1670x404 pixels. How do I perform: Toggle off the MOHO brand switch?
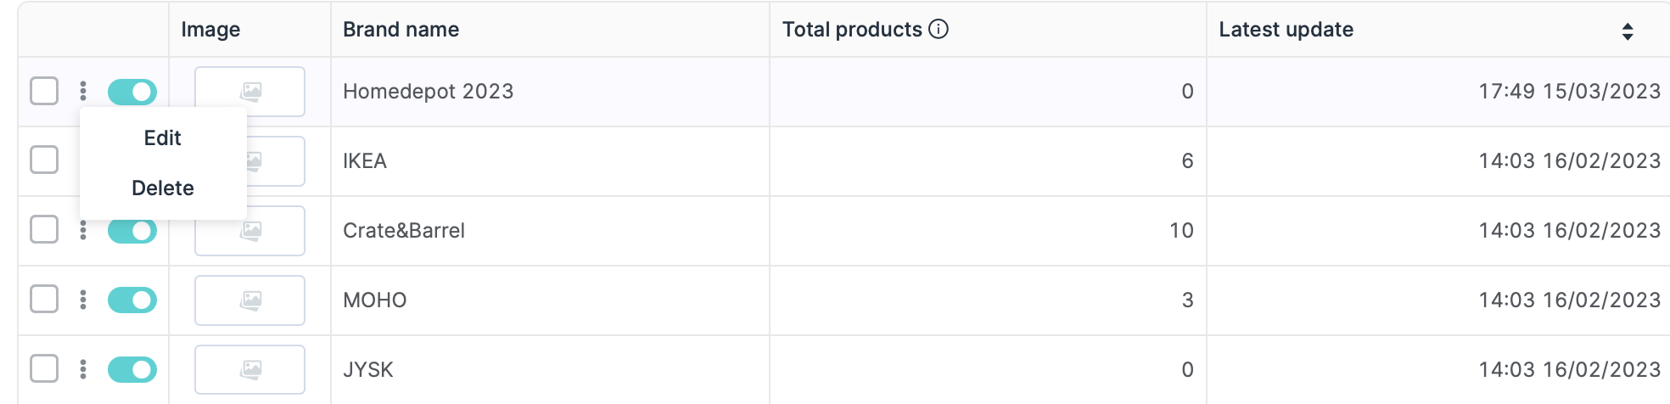point(132,300)
